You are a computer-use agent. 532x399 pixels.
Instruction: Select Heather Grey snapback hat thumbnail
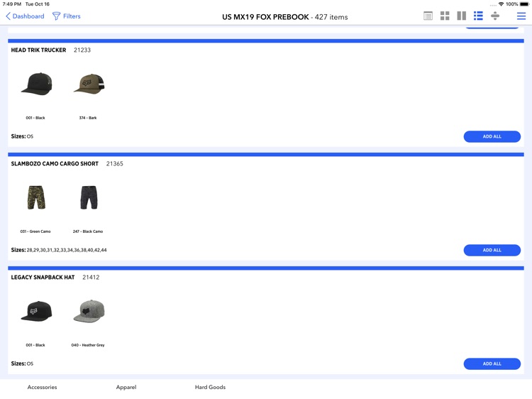(89, 311)
